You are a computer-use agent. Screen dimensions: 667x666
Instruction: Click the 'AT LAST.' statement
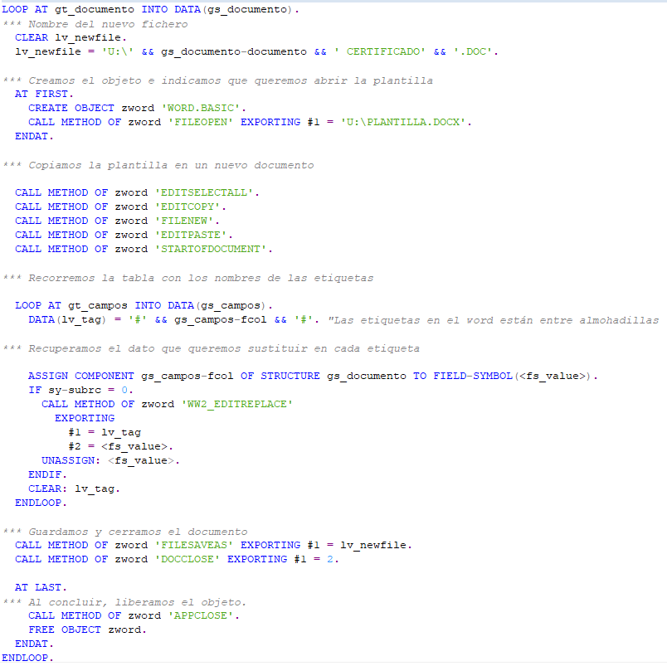[41, 587]
